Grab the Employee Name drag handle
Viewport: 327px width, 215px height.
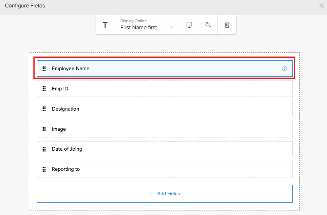(x=44, y=69)
